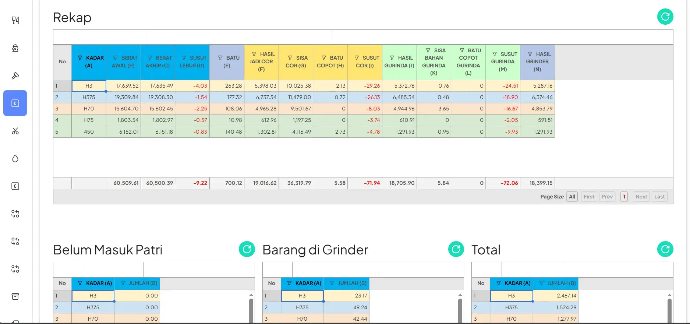Click the Prev page button

pos(607,197)
